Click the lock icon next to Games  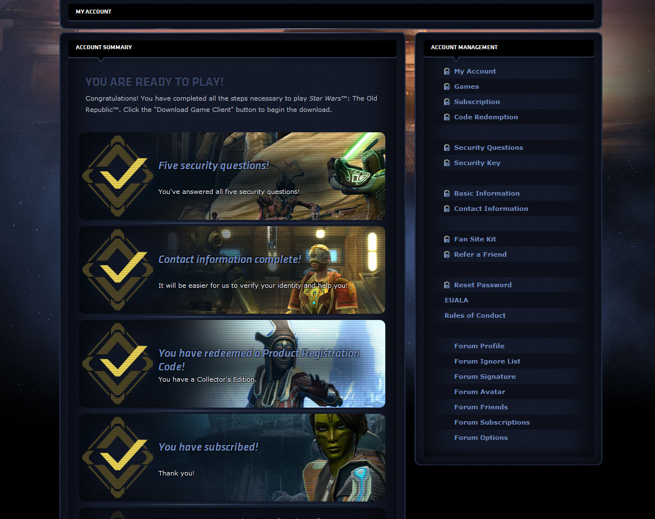point(446,86)
